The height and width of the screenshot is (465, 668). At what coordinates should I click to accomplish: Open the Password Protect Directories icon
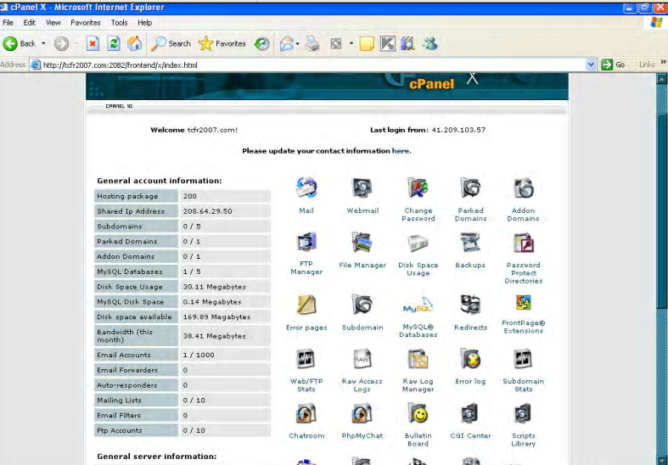point(523,243)
